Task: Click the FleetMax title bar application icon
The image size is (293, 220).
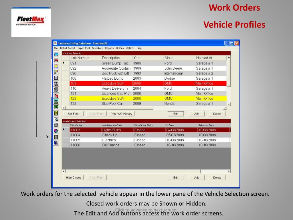Action: pos(55,43)
